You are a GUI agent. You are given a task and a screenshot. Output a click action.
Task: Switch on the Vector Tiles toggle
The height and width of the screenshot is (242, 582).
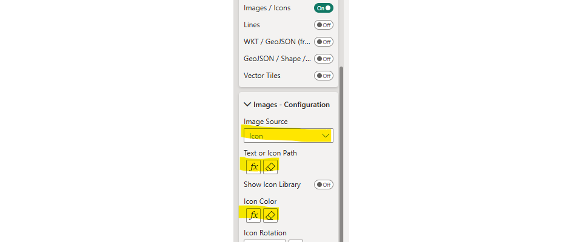point(323,76)
